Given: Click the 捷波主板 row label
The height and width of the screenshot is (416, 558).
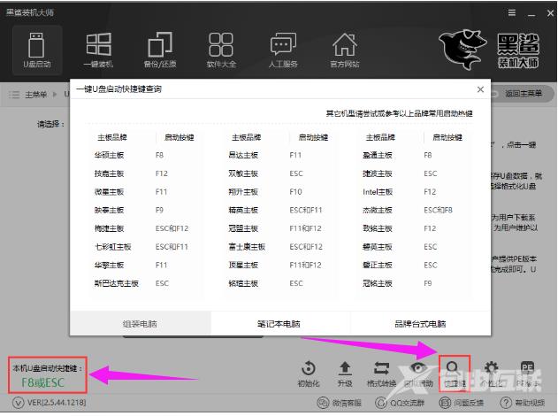Looking at the screenshot, I should point(378,173).
